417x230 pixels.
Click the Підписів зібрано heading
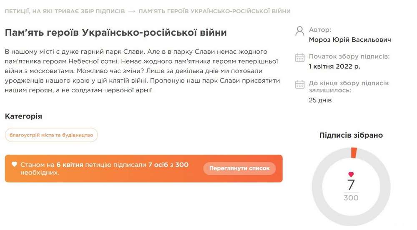click(x=351, y=135)
